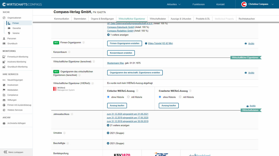279x156 pixels.
Task: Expand 21 weitere anzeigen under Jahresabschluss
Action: 118,125
